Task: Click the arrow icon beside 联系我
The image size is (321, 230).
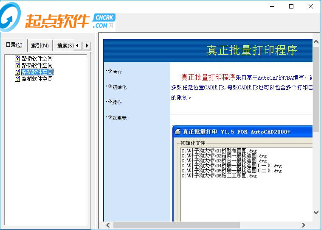Action: pyautogui.click(x=109, y=117)
